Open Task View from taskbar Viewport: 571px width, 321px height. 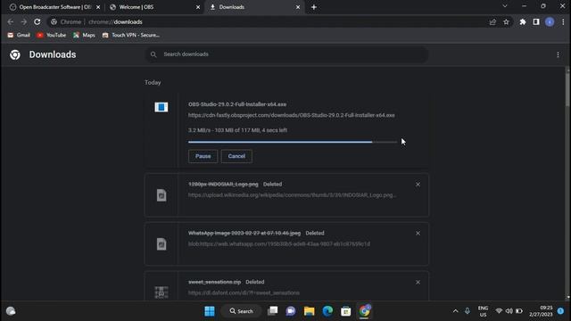tap(272, 311)
